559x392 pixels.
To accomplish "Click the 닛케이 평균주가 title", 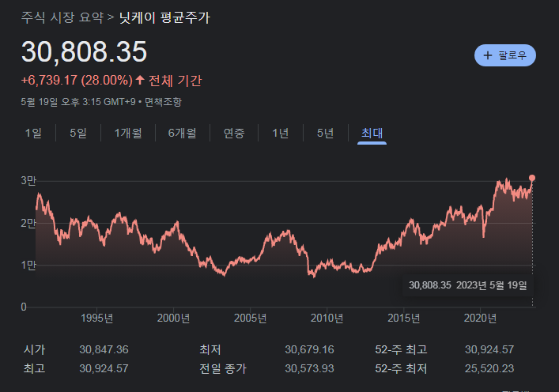I will pyautogui.click(x=164, y=17).
